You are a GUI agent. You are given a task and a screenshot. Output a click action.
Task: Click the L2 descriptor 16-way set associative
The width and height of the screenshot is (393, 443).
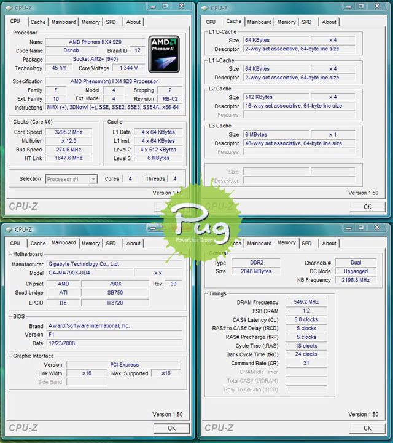tap(299, 106)
